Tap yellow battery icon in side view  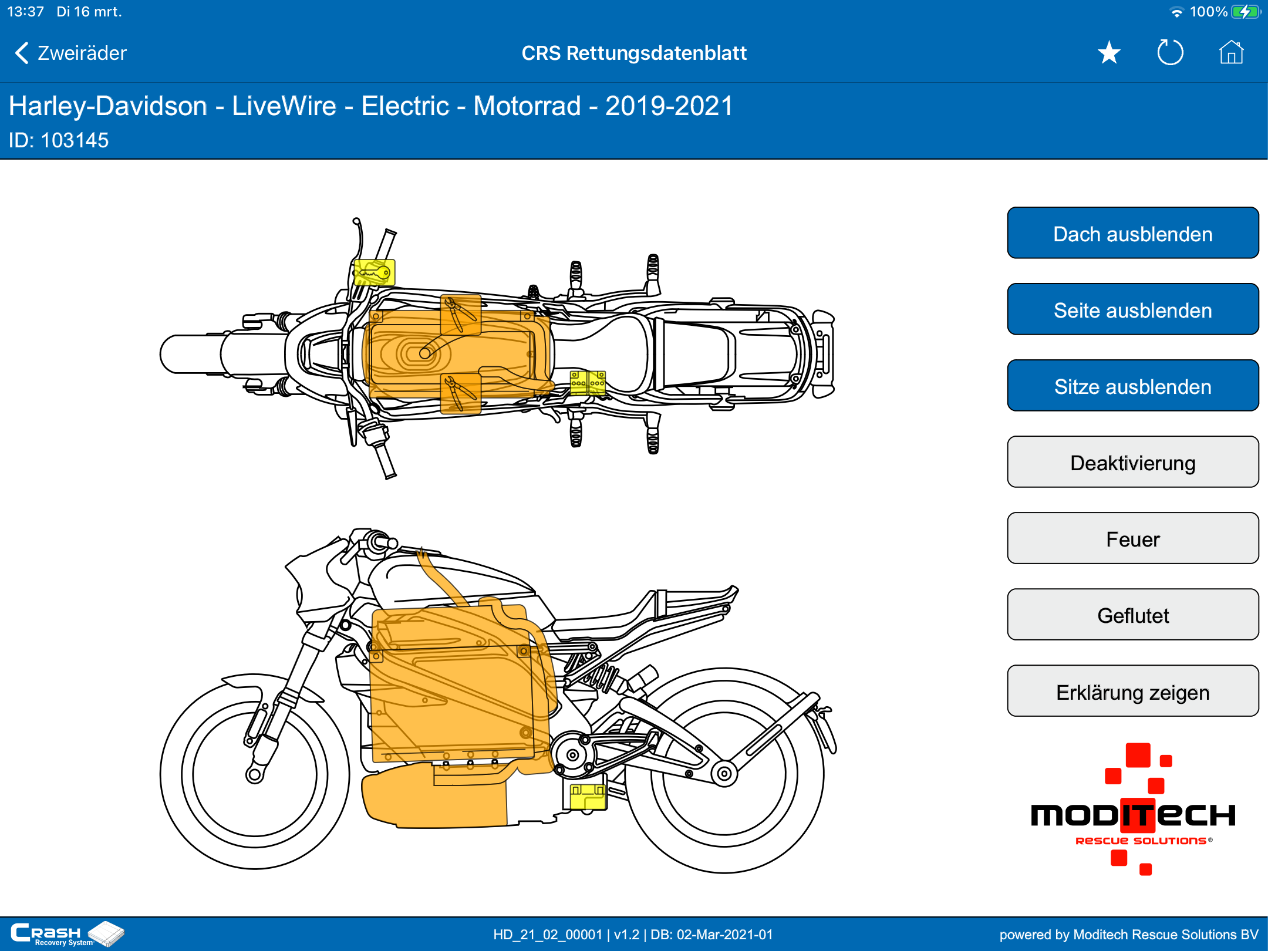(x=588, y=796)
